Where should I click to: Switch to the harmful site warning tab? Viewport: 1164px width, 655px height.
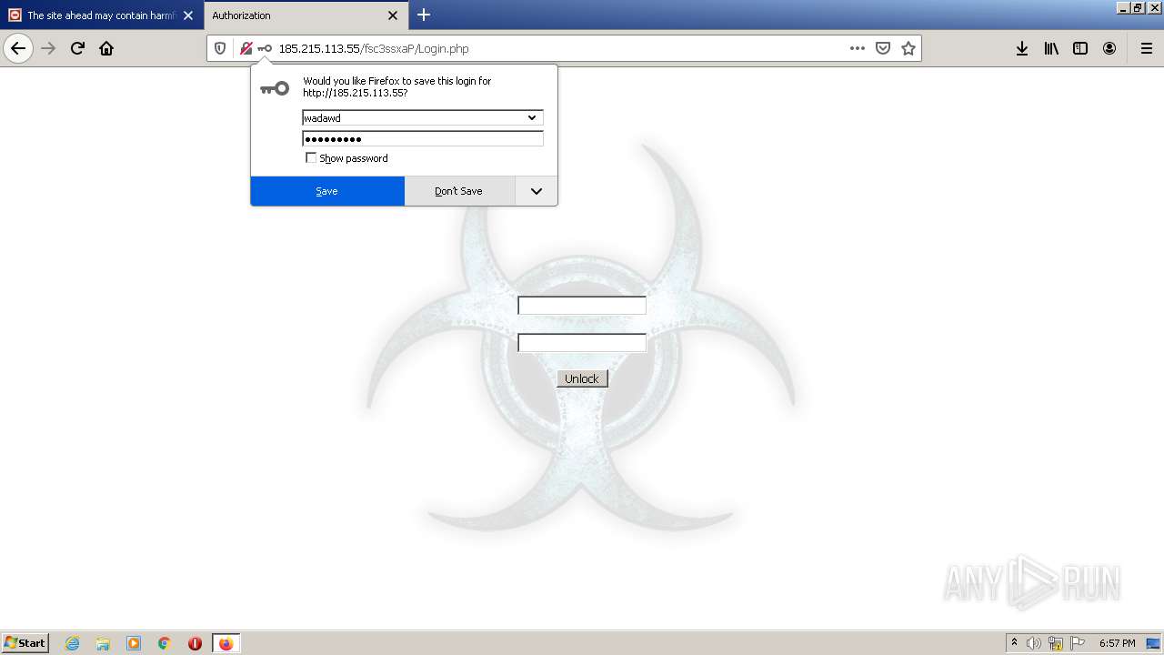(101, 15)
